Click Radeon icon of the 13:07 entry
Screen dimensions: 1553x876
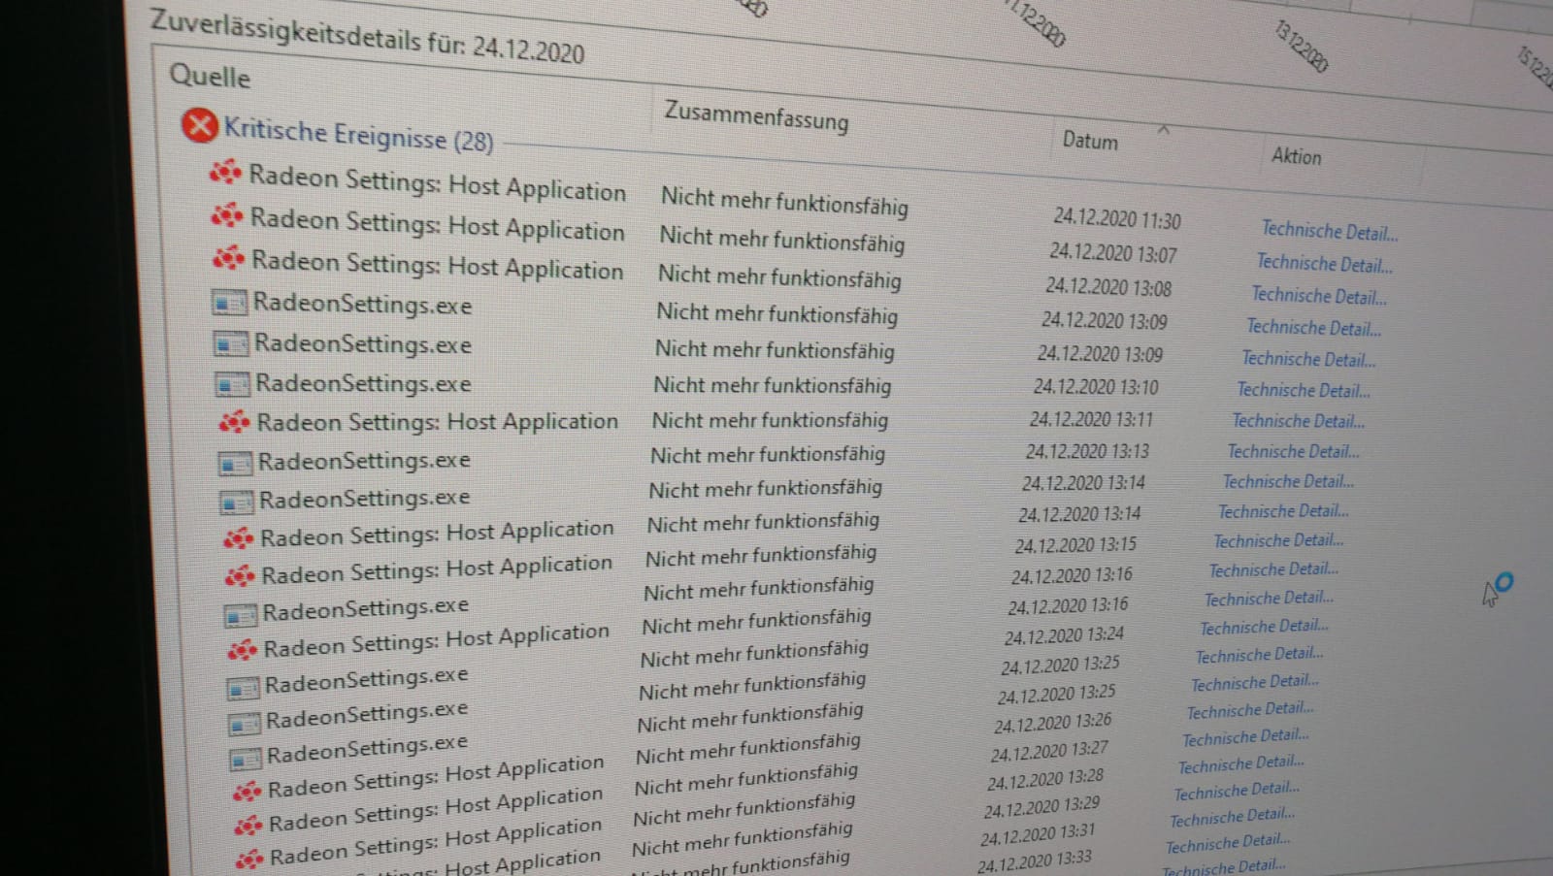click(226, 215)
